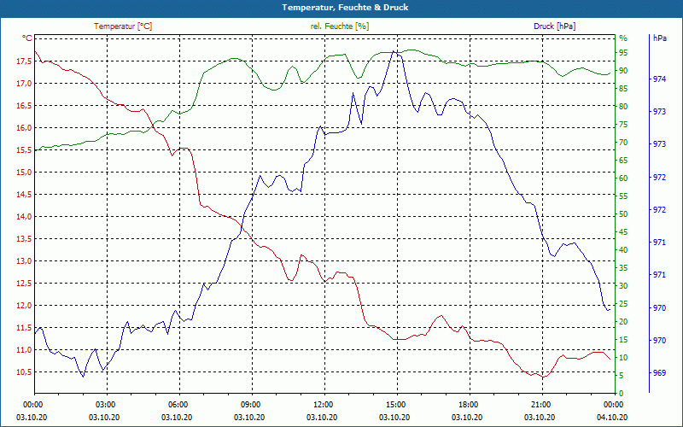Click green humidity axis value '60'
The image size is (683, 427).
click(x=623, y=178)
